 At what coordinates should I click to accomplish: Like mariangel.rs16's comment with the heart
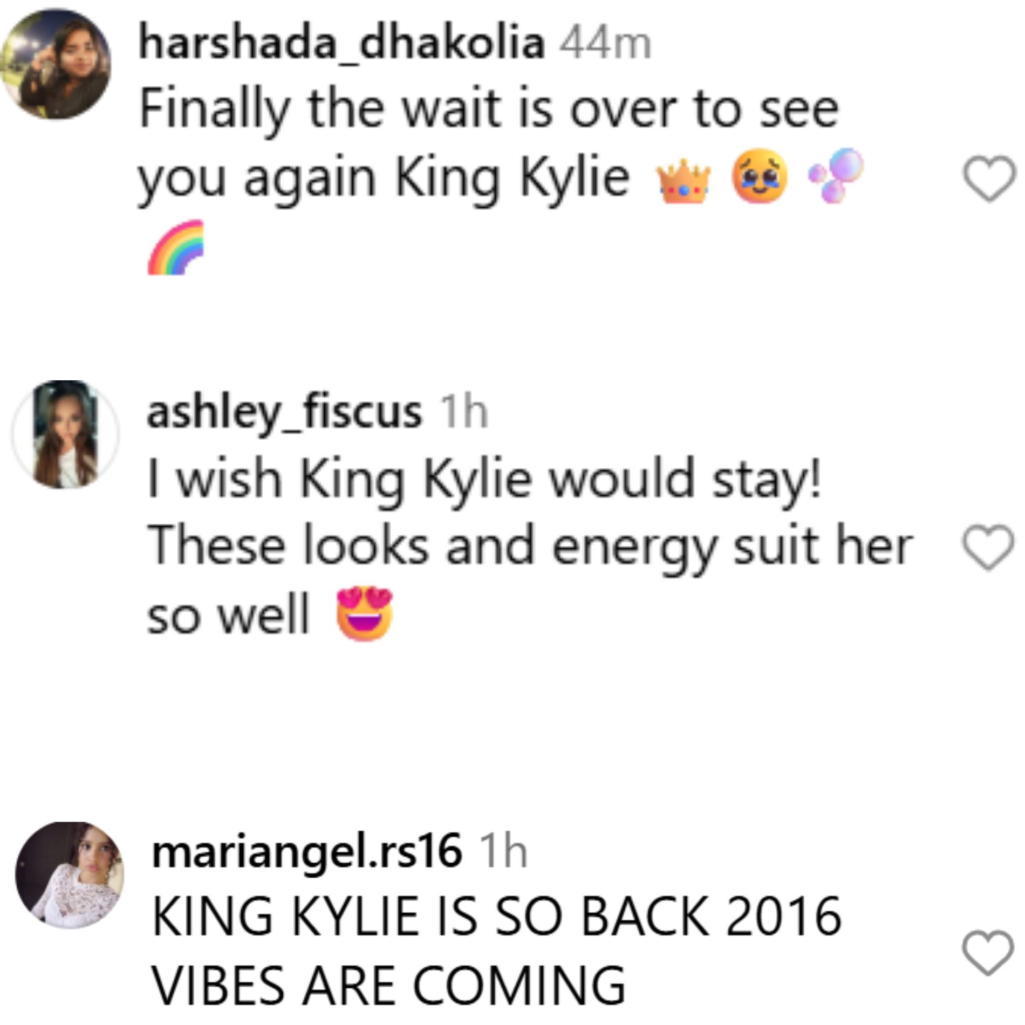pos(989,953)
